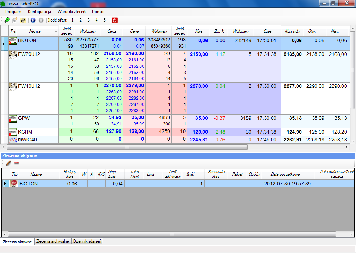
Task: Click bid price 2159,00 for FW20U12
Action: [x=112, y=53]
